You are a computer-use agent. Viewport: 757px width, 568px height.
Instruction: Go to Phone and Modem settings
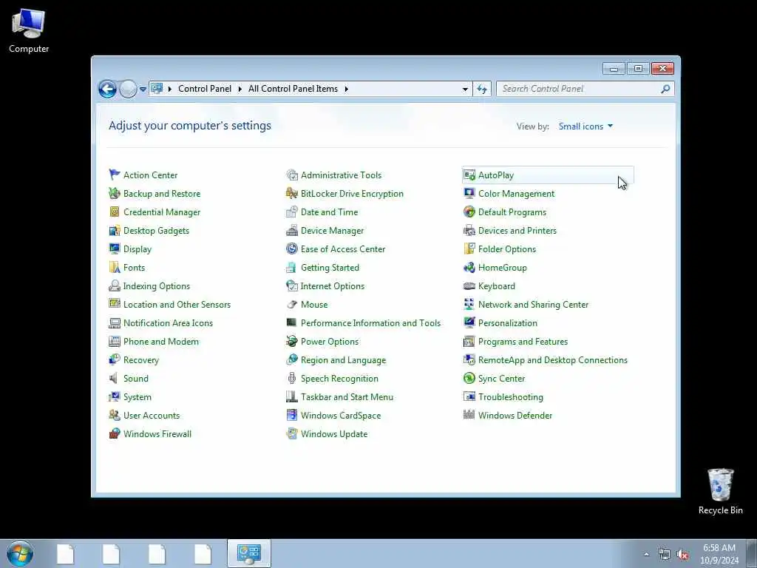click(x=160, y=342)
